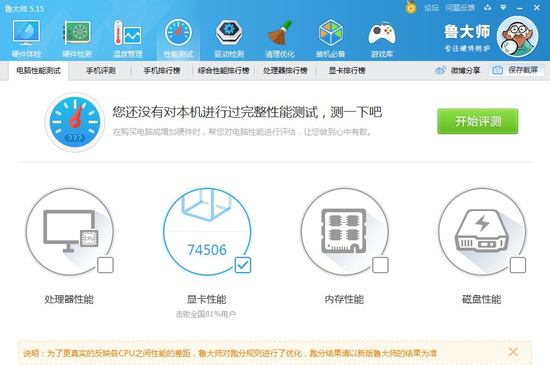Switch to the 综合性能排行榜 tab
The height and width of the screenshot is (366, 550).
click(x=224, y=70)
